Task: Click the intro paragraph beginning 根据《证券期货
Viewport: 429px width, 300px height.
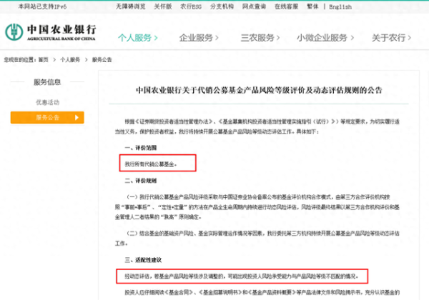Action: click(x=257, y=126)
